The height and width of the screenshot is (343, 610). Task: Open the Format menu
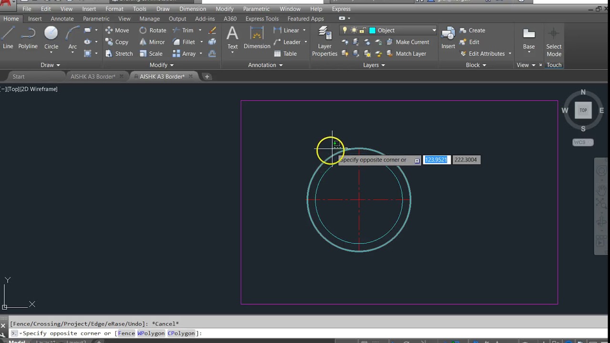point(114,9)
